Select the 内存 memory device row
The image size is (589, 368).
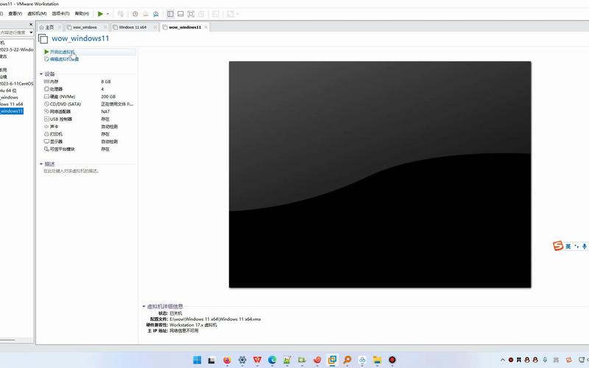(x=88, y=82)
